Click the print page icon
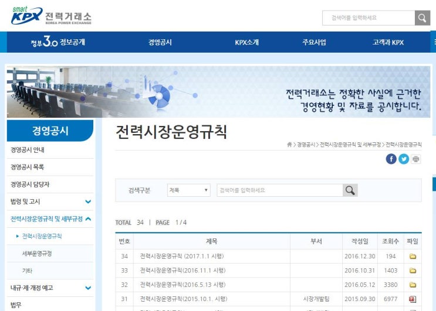 click(x=415, y=159)
